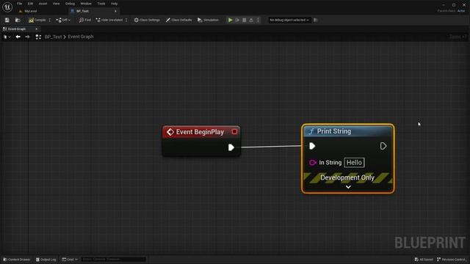This screenshot has width=470, height=264.
Task: Start Simulation mode
Action: [x=208, y=20]
